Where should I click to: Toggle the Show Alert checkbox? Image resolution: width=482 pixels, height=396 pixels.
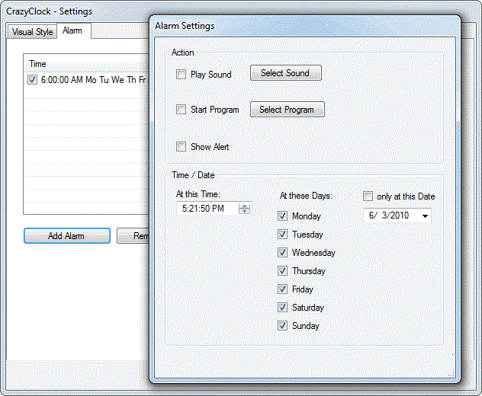coord(181,146)
